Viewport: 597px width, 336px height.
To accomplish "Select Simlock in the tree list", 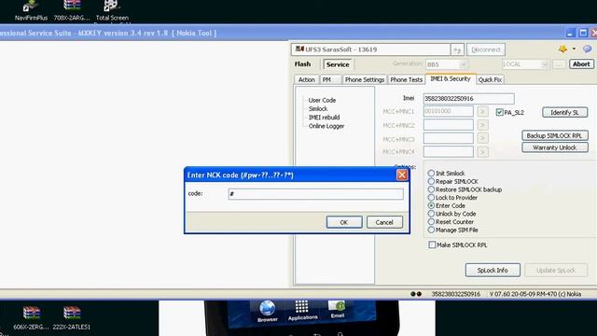I will (x=318, y=108).
